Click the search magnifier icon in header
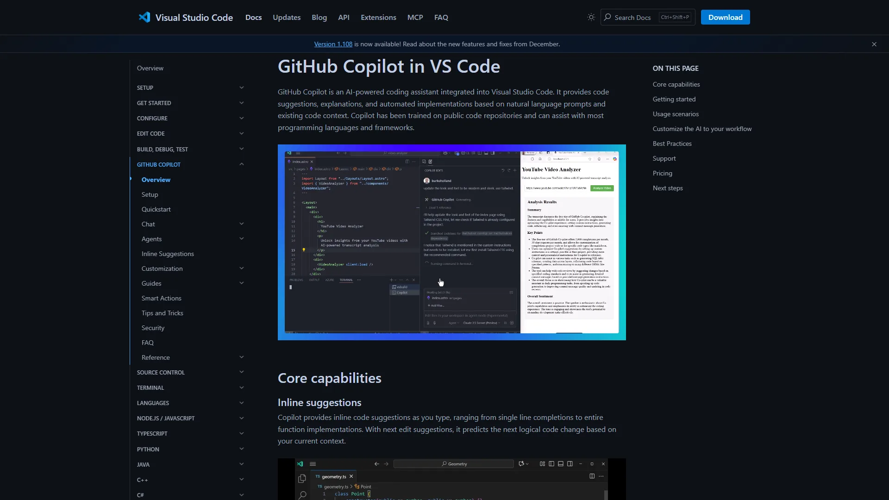 [607, 17]
